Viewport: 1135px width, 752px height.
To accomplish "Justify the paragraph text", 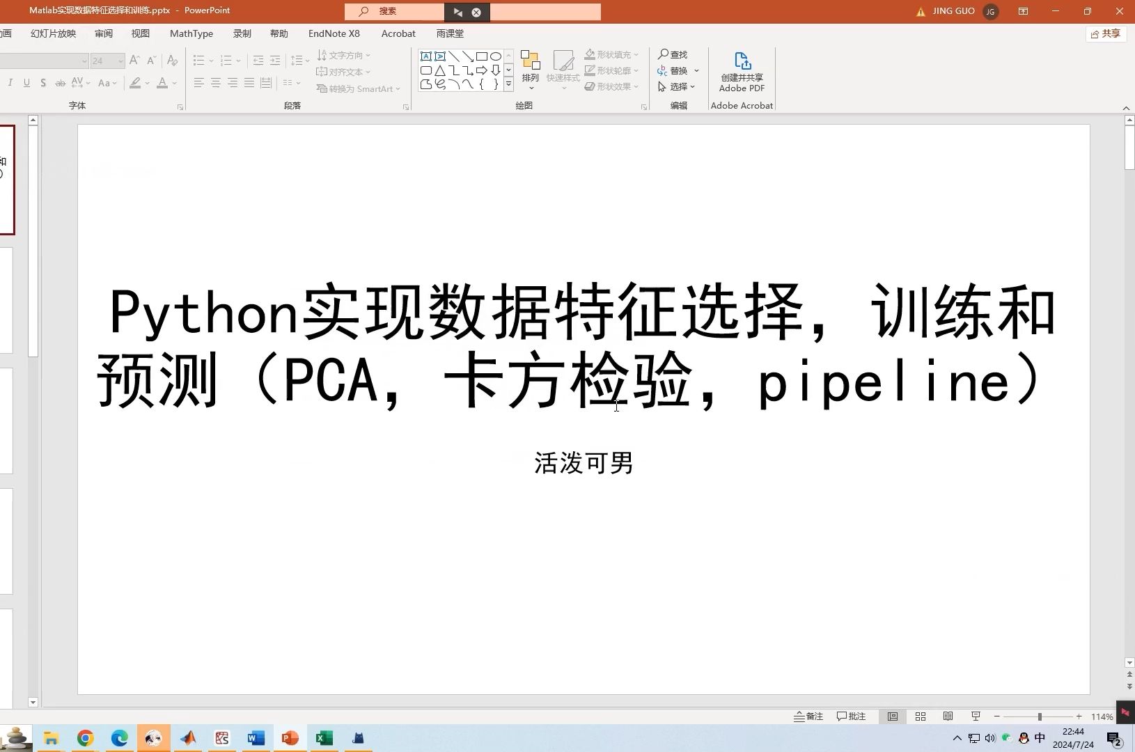I will click(x=249, y=83).
